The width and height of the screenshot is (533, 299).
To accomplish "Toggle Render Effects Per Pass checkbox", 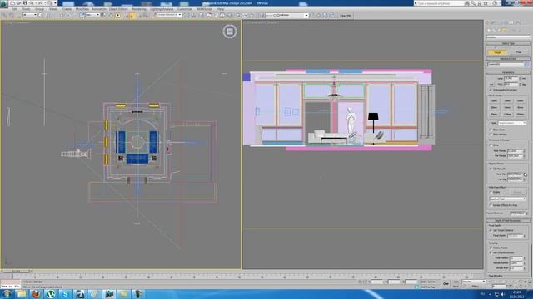I will pyautogui.click(x=491, y=205).
